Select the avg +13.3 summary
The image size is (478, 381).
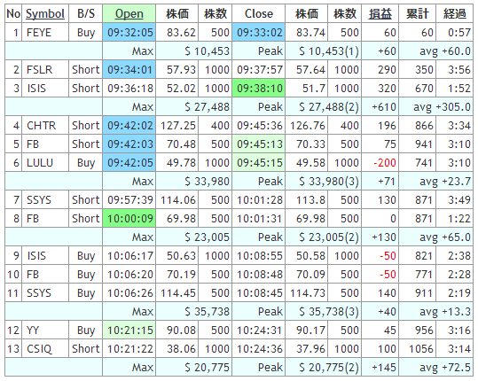[x=445, y=312]
